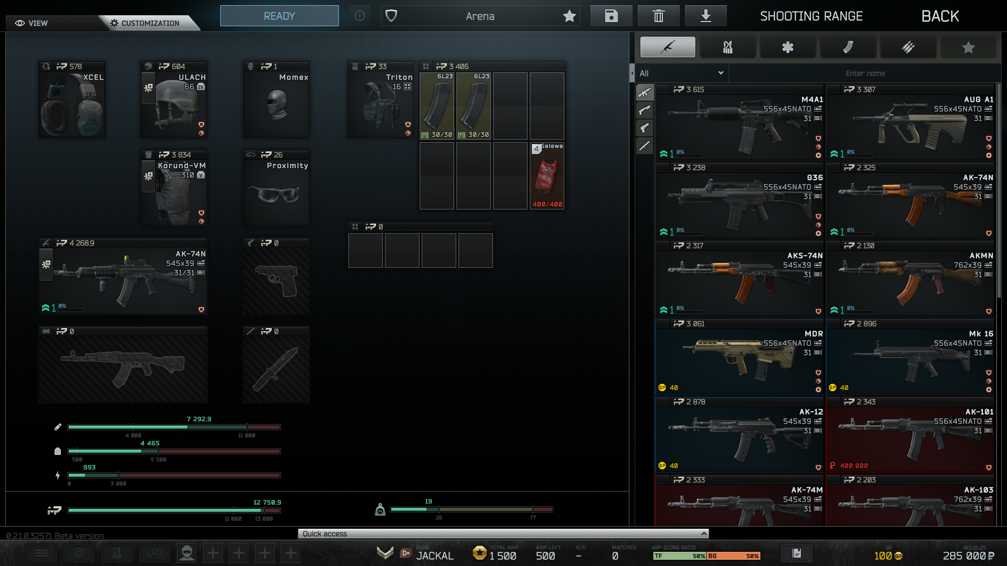Click the notes icon near GP balance
Image resolution: width=1007 pixels, height=566 pixels.
797,553
